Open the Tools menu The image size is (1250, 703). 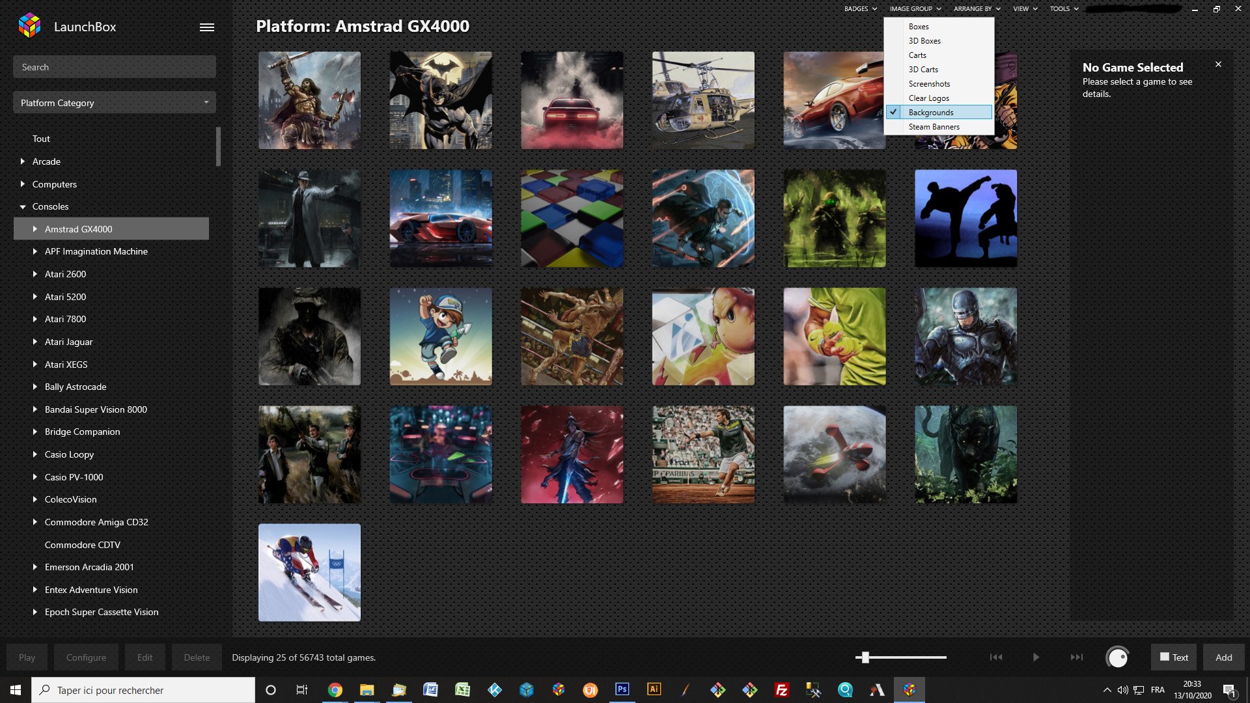pyautogui.click(x=1064, y=9)
